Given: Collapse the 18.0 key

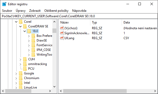Looking at the screenshot, I should click(x=25, y=31).
